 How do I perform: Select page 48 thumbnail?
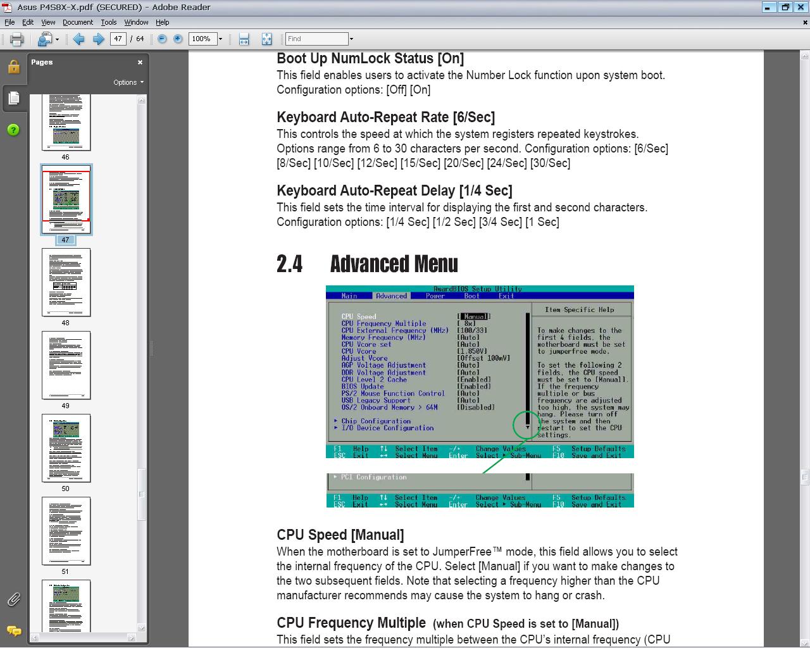tap(66, 282)
